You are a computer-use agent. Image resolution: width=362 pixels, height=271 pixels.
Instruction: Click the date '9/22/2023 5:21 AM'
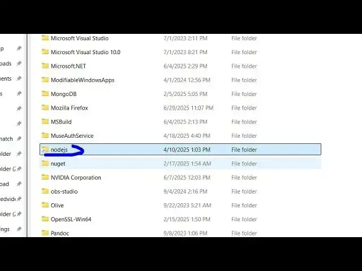point(187,206)
